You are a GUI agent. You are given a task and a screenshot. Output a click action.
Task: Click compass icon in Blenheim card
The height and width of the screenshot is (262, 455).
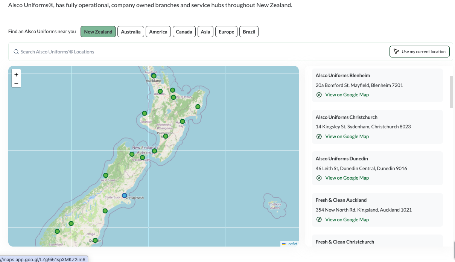[x=319, y=95]
